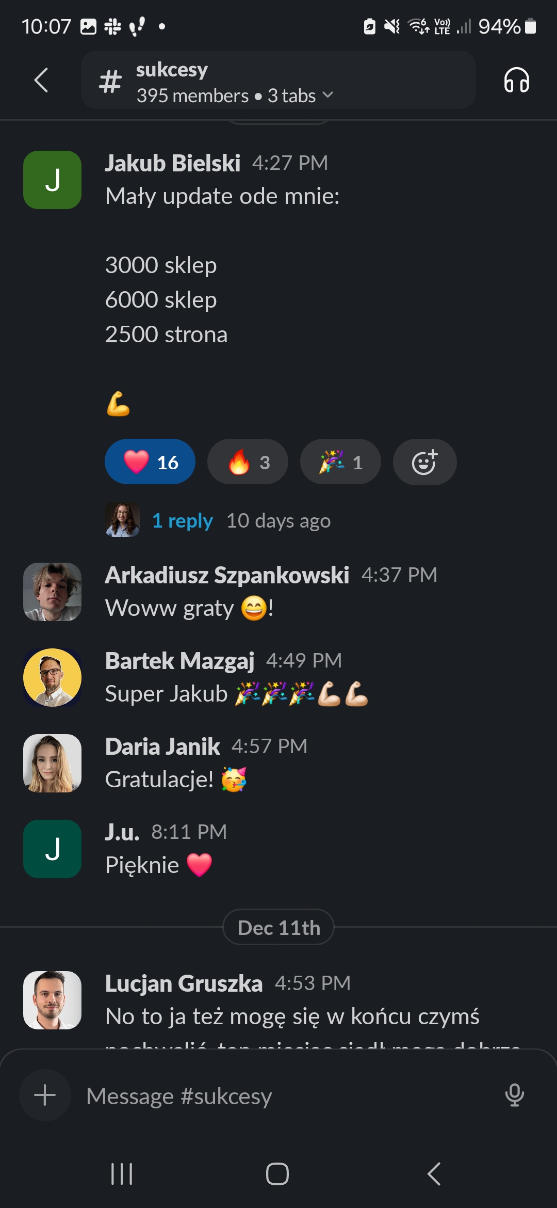Go back using the header arrow
The width and height of the screenshot is (557, 1208).
[41, 80]
